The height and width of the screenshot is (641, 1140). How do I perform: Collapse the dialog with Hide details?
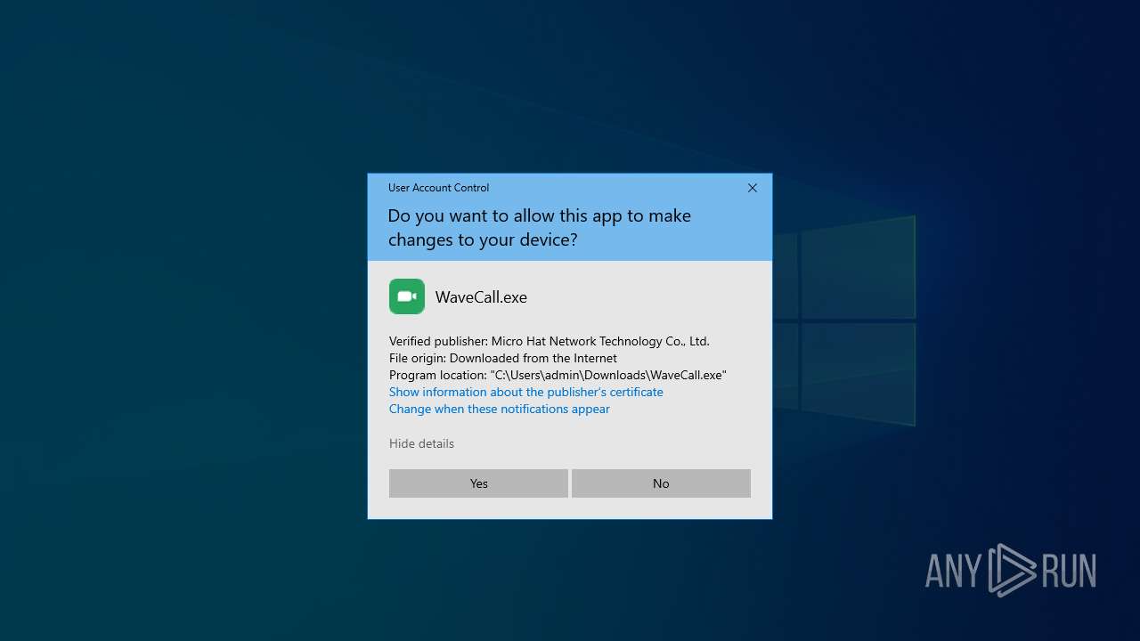coord(421,443)
